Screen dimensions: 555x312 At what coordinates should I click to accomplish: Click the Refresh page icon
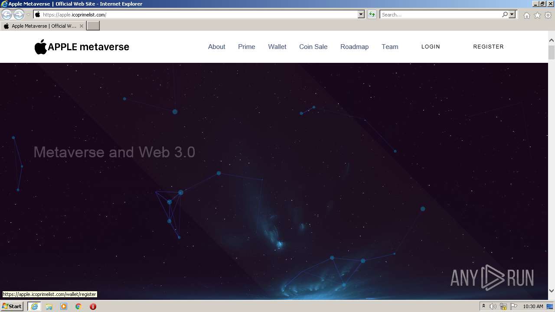pyautogui.click(x=372, y=15)
